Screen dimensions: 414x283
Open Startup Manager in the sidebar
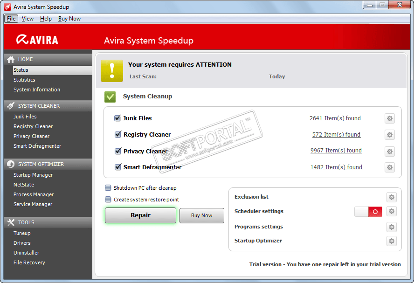coord(33,175)
